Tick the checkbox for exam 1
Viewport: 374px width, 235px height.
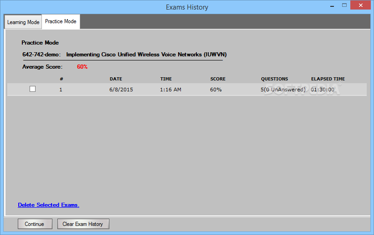pos(33,89)
